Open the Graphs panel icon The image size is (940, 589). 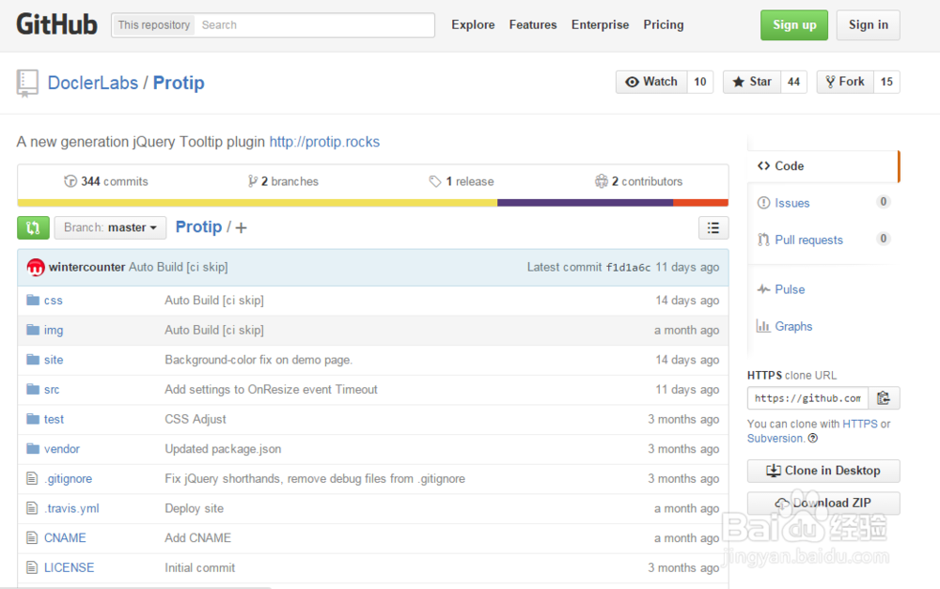tap(763, 326)
